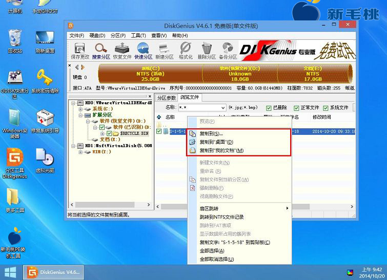Open the 工具(T) menu
This screenshot has height=280, width=387.
[x=138, y=36]
